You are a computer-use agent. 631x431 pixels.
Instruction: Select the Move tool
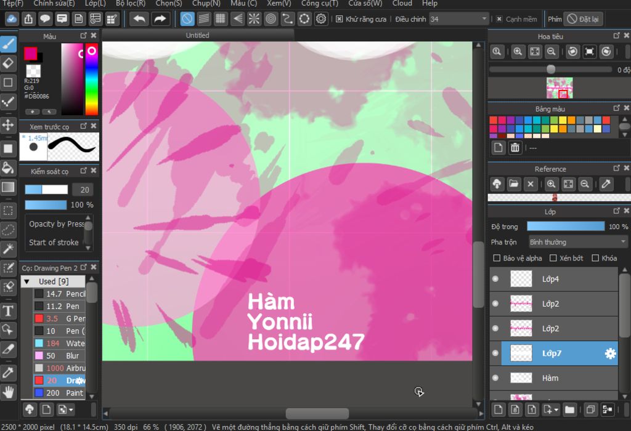(x=9, y=125)
